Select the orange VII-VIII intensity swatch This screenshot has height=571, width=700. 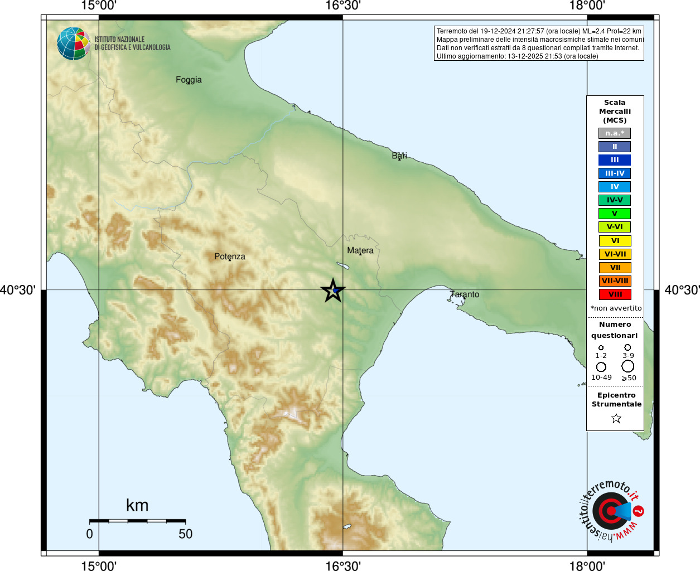(615, 281)
